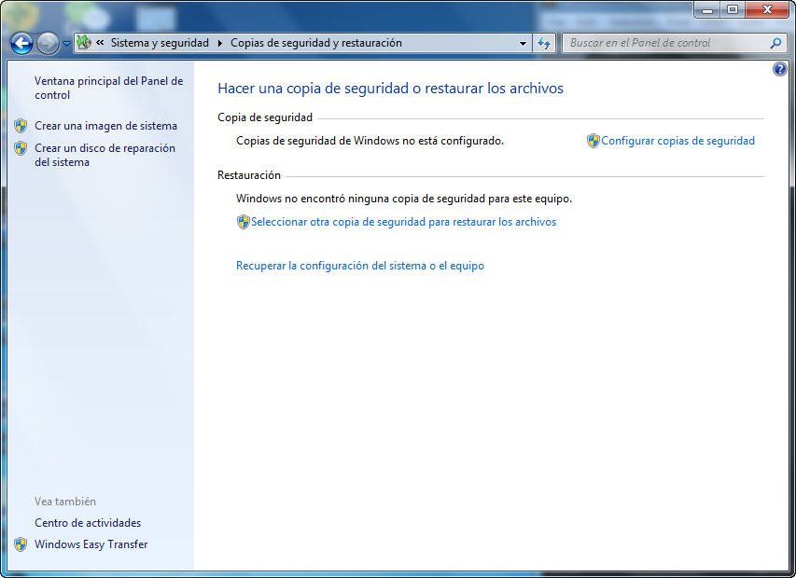Open Recuperar la configuración del sistema o el equipo
Image resolution: width=796 pixels, height=578 pixels.
point(360,266)
